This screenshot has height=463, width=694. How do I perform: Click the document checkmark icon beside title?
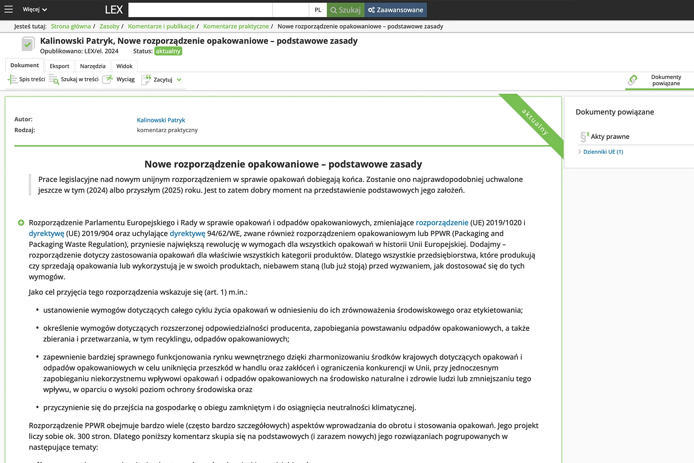point(28,44)
